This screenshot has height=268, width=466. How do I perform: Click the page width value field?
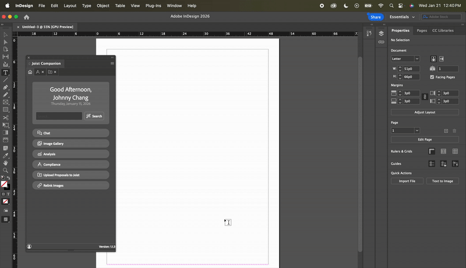point(411,69)
